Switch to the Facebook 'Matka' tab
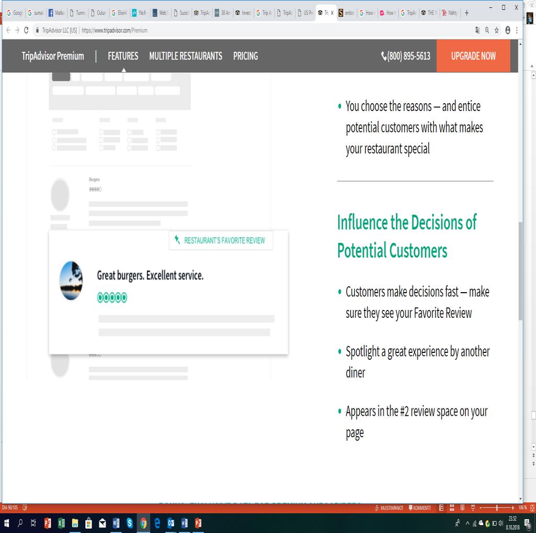536x533 pixels. click(x=56, y=13)
